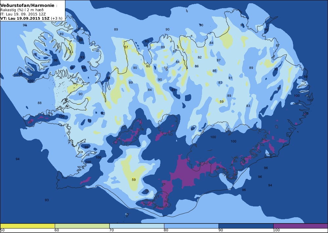Click the humidity value '81' on the map
Viewport: 328px width, 233px height.
tap(230, 78)
